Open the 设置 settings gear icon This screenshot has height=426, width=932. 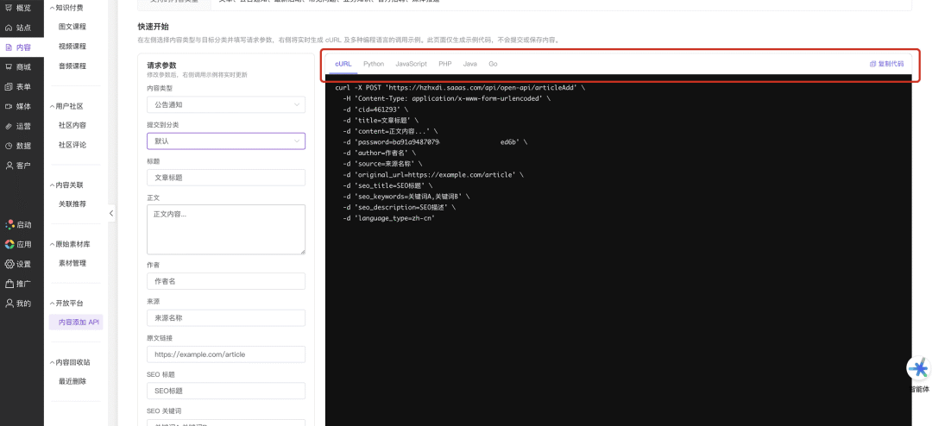coord(9,264)
